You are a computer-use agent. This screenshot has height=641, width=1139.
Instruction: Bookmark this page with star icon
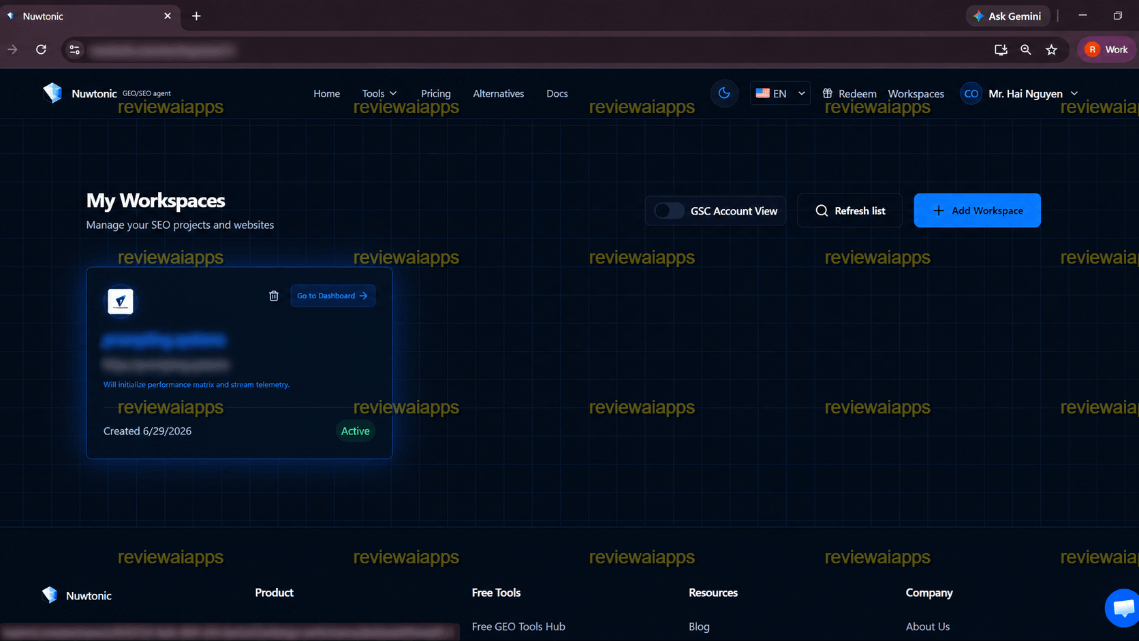[1052, 50]
